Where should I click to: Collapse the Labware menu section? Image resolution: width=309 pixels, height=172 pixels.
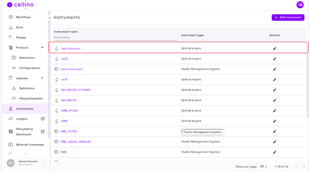(42, 78)
